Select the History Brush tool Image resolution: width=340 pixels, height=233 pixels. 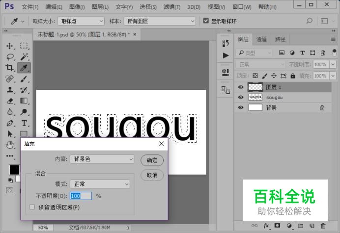(24, 90)
